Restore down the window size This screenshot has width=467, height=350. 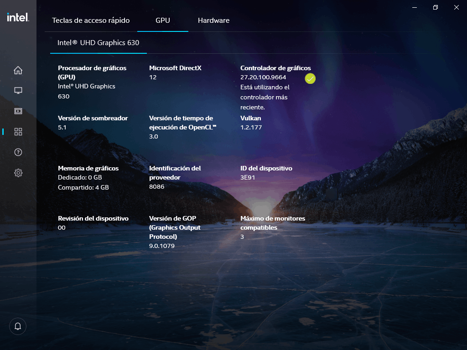[x=436, y=7]
